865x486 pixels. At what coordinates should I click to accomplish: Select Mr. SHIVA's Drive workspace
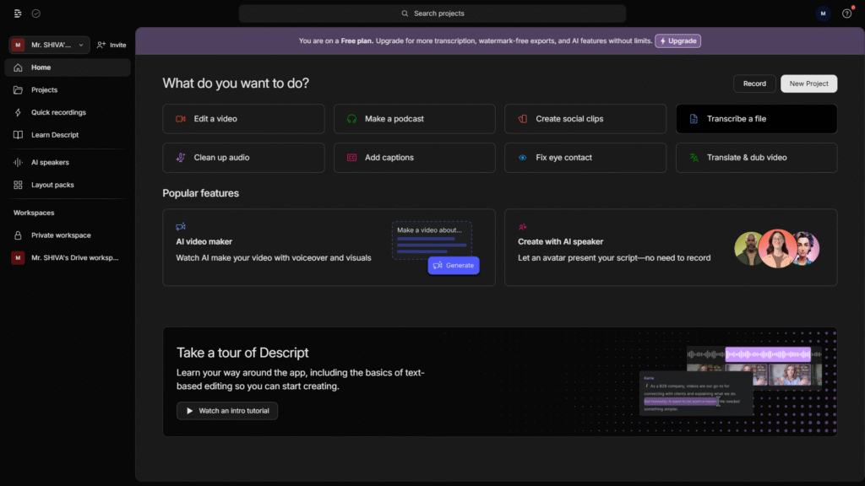[x=68, y=258]
